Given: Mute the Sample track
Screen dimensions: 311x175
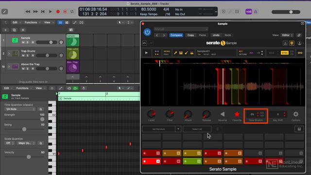Looking at the screenshot, I should (x=23, y=42).
